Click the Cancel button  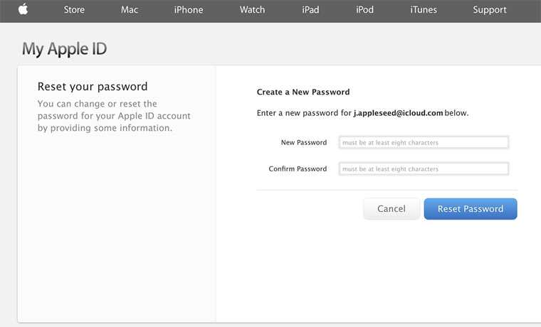click(x=392, y=209)
